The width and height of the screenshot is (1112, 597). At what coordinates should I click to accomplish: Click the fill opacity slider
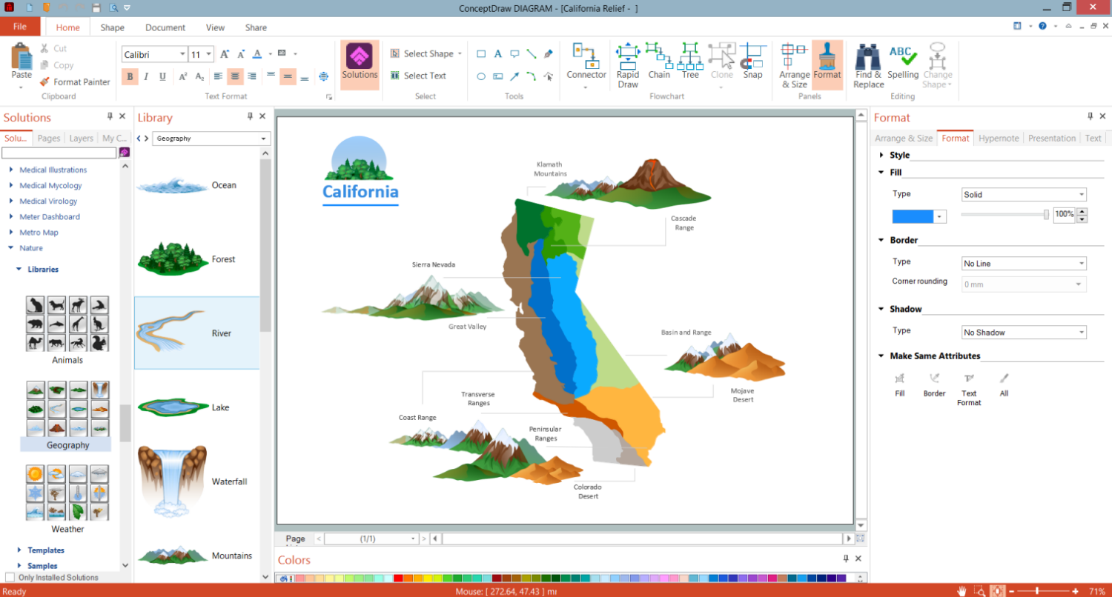(x=1005, y=215)
